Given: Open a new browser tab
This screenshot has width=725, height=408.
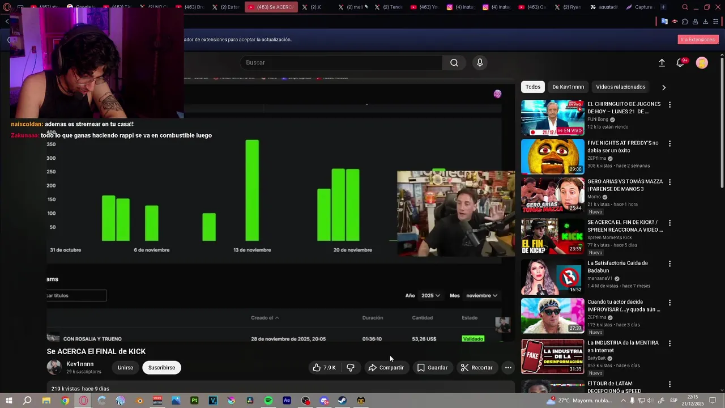Looking at the screenshot, I should click(663, 7).
